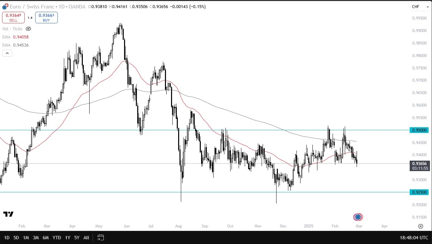Switch to 1M time range
Image resolution: width=432 pixels, height=244 pixels.
click(x=26, y=238)
